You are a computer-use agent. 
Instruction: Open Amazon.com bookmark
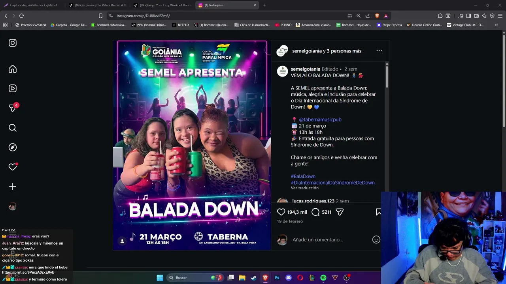pyautogui.click(x=314, y=25)
